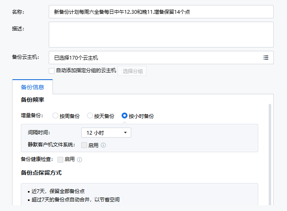Switch to the 备份信息 tab
The image size is (287, 211).
click(32, 87)
